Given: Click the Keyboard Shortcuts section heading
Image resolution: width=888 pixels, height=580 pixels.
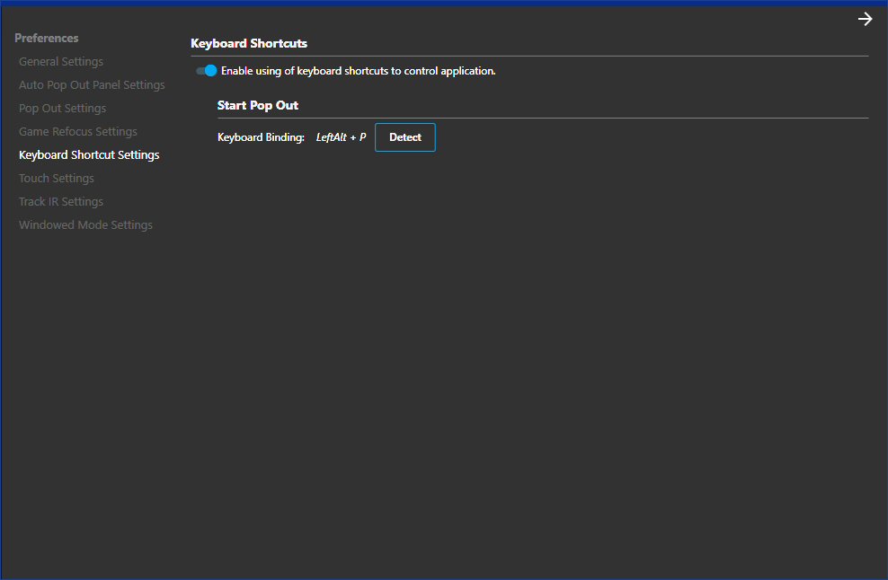Looking at the screenshot, I should pyautogui.click(x=249, y=43).
